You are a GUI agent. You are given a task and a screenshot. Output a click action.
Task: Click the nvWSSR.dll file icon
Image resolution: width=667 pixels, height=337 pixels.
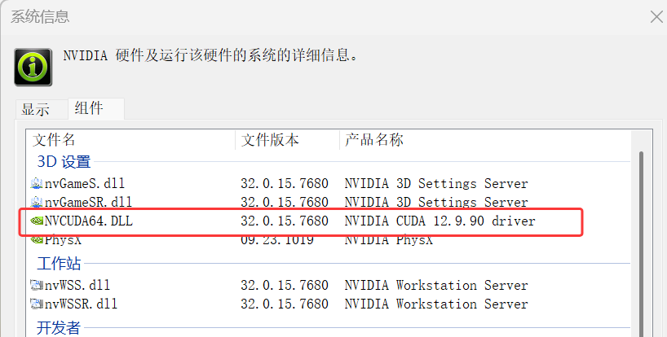[37, 304]
